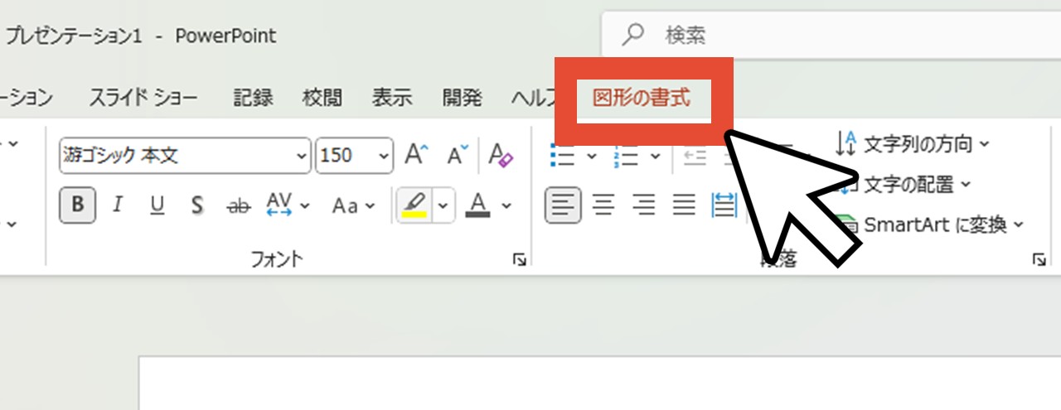Toggle underline formatting

[x=157, y=205]
